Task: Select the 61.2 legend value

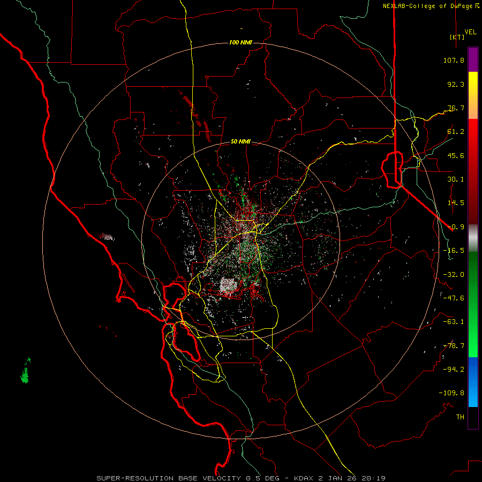Action: 456,132
